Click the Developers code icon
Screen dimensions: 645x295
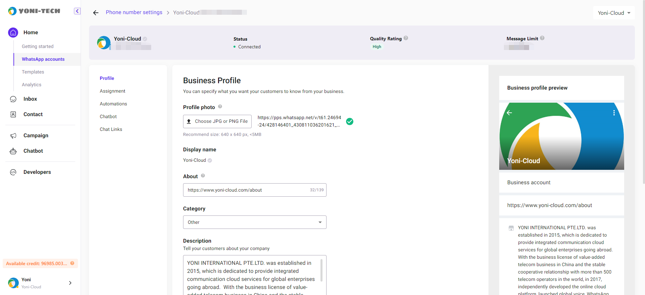tap(13, 172)
